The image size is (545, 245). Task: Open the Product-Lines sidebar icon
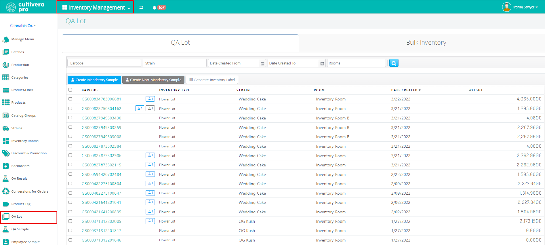point(6,90)
